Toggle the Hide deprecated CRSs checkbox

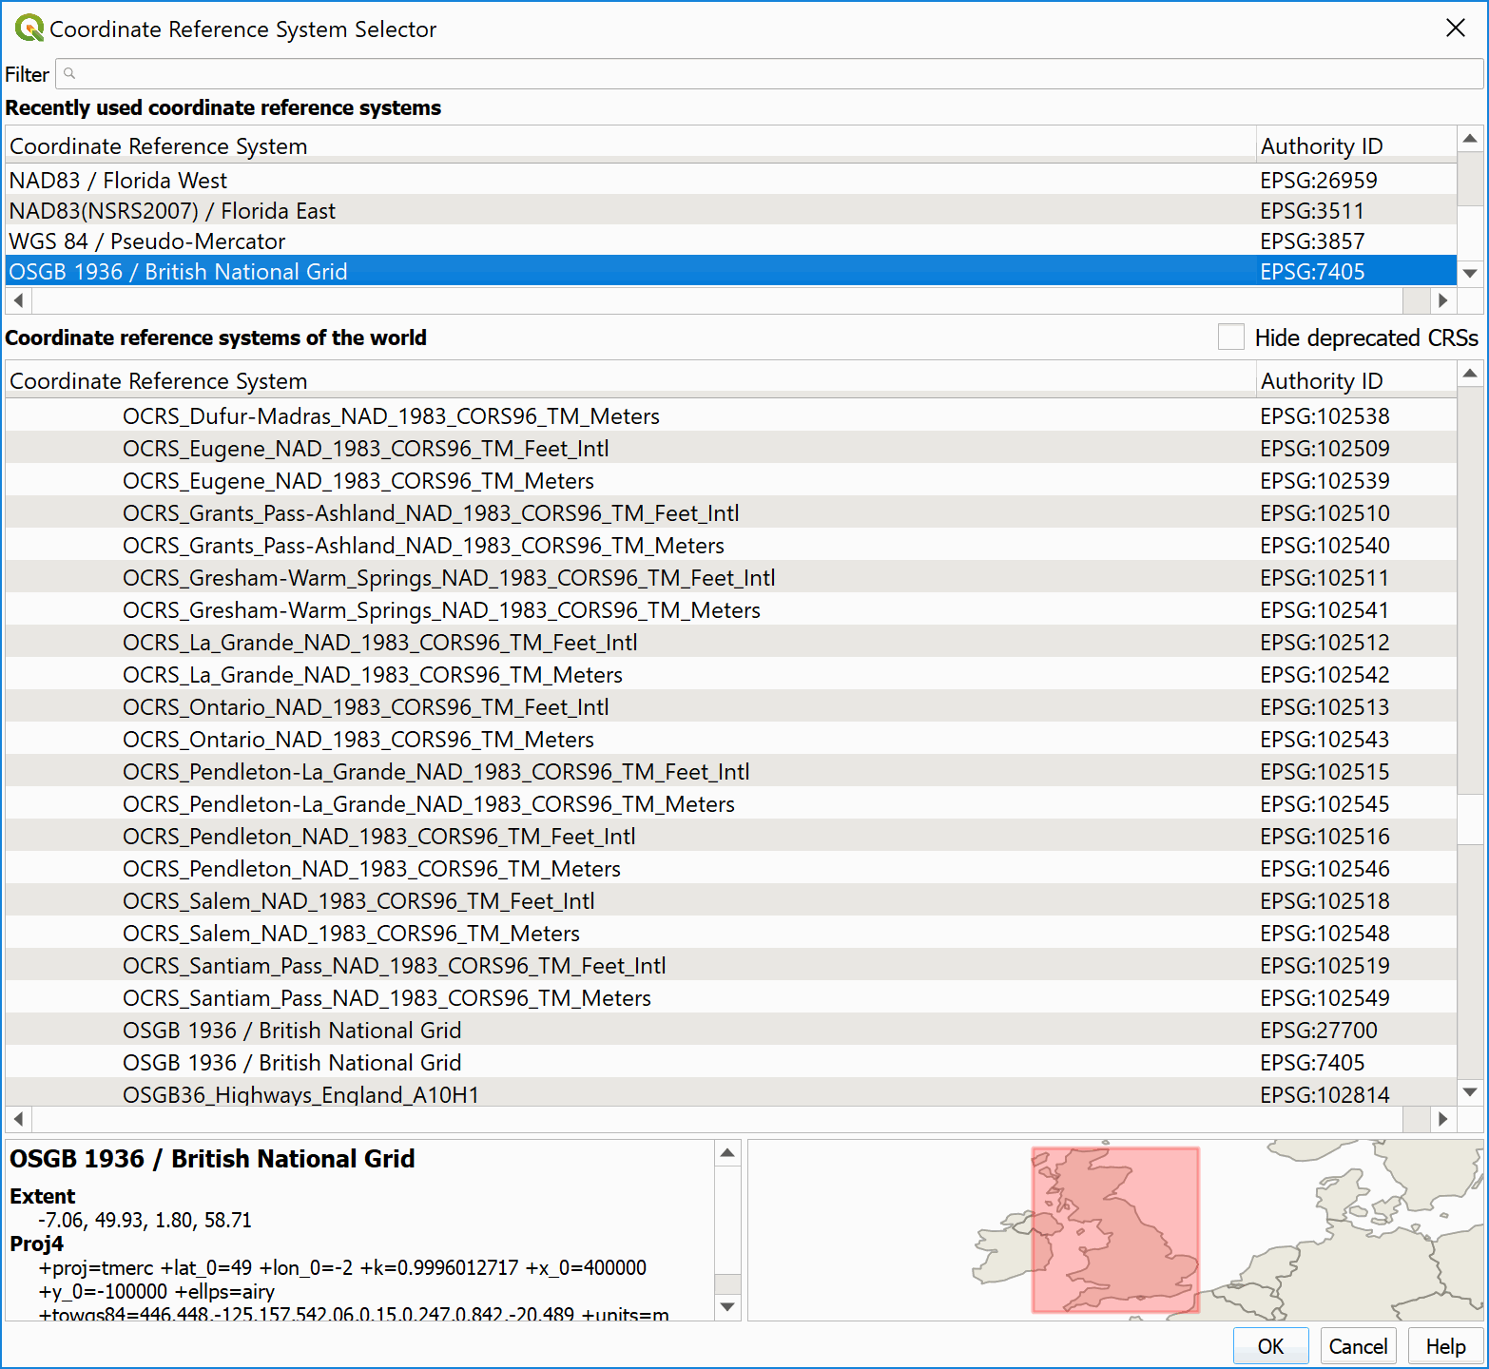pyautogui.click(x=1230, y=337)
